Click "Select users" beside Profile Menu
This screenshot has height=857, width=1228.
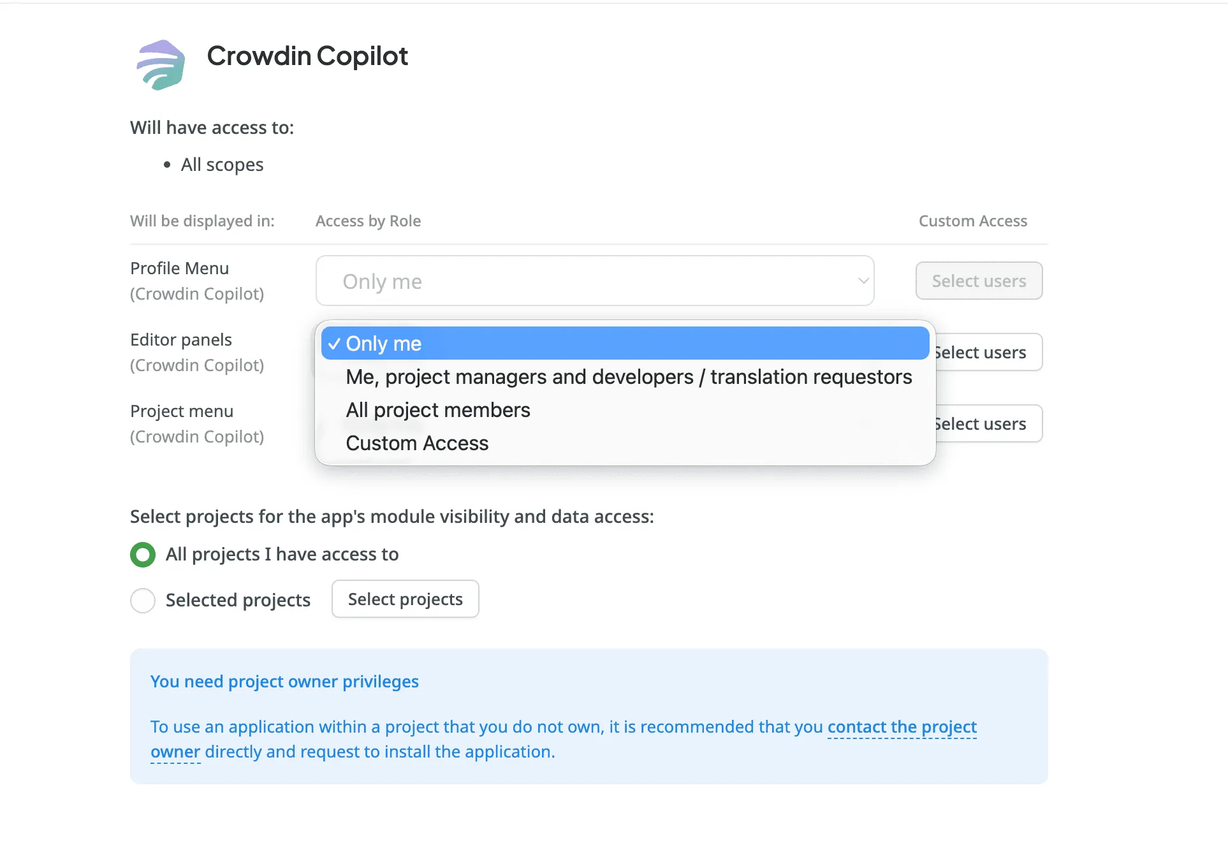click(978, 281)
